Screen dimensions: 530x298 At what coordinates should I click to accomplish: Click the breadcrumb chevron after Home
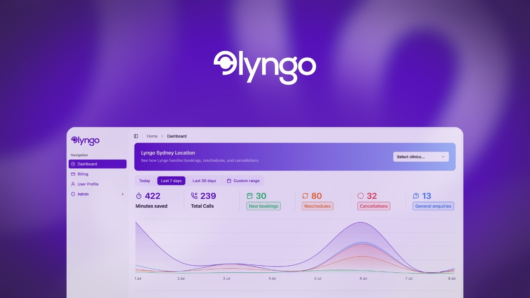pos(162,136)
